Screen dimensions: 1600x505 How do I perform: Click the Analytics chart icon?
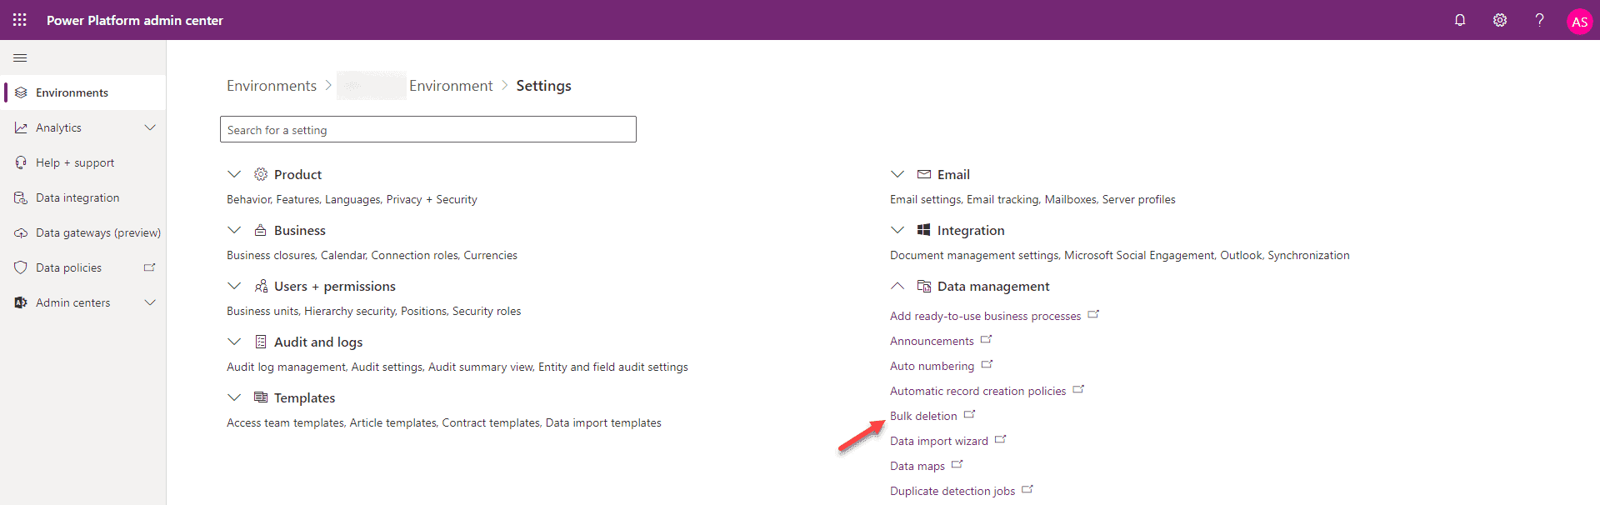tap(21, 127)
